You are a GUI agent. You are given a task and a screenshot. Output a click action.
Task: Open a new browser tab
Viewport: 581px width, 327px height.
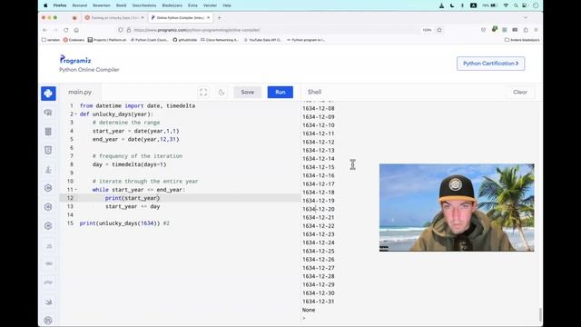click(x=219, y=18)
